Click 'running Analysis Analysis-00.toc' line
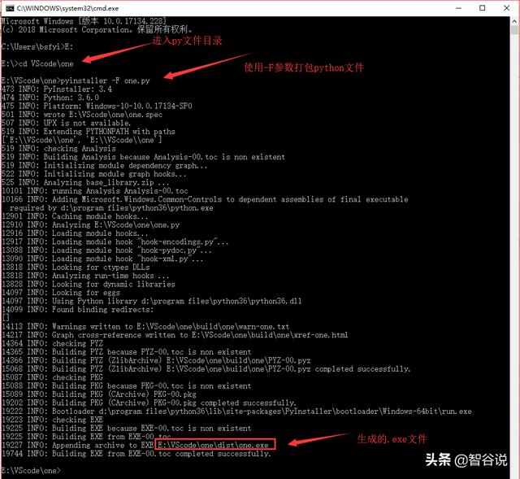The image size is (520, 479). pos(95,191)
